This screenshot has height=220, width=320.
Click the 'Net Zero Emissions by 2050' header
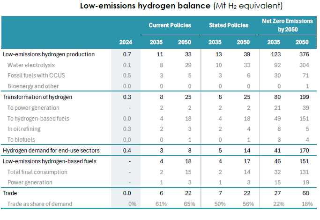(x=287, y=25)
